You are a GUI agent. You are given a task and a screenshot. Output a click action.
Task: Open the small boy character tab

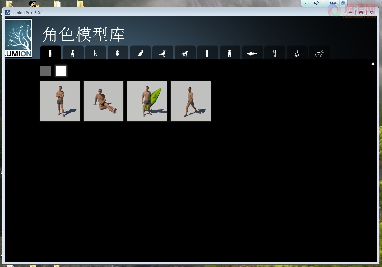(95, 53)
